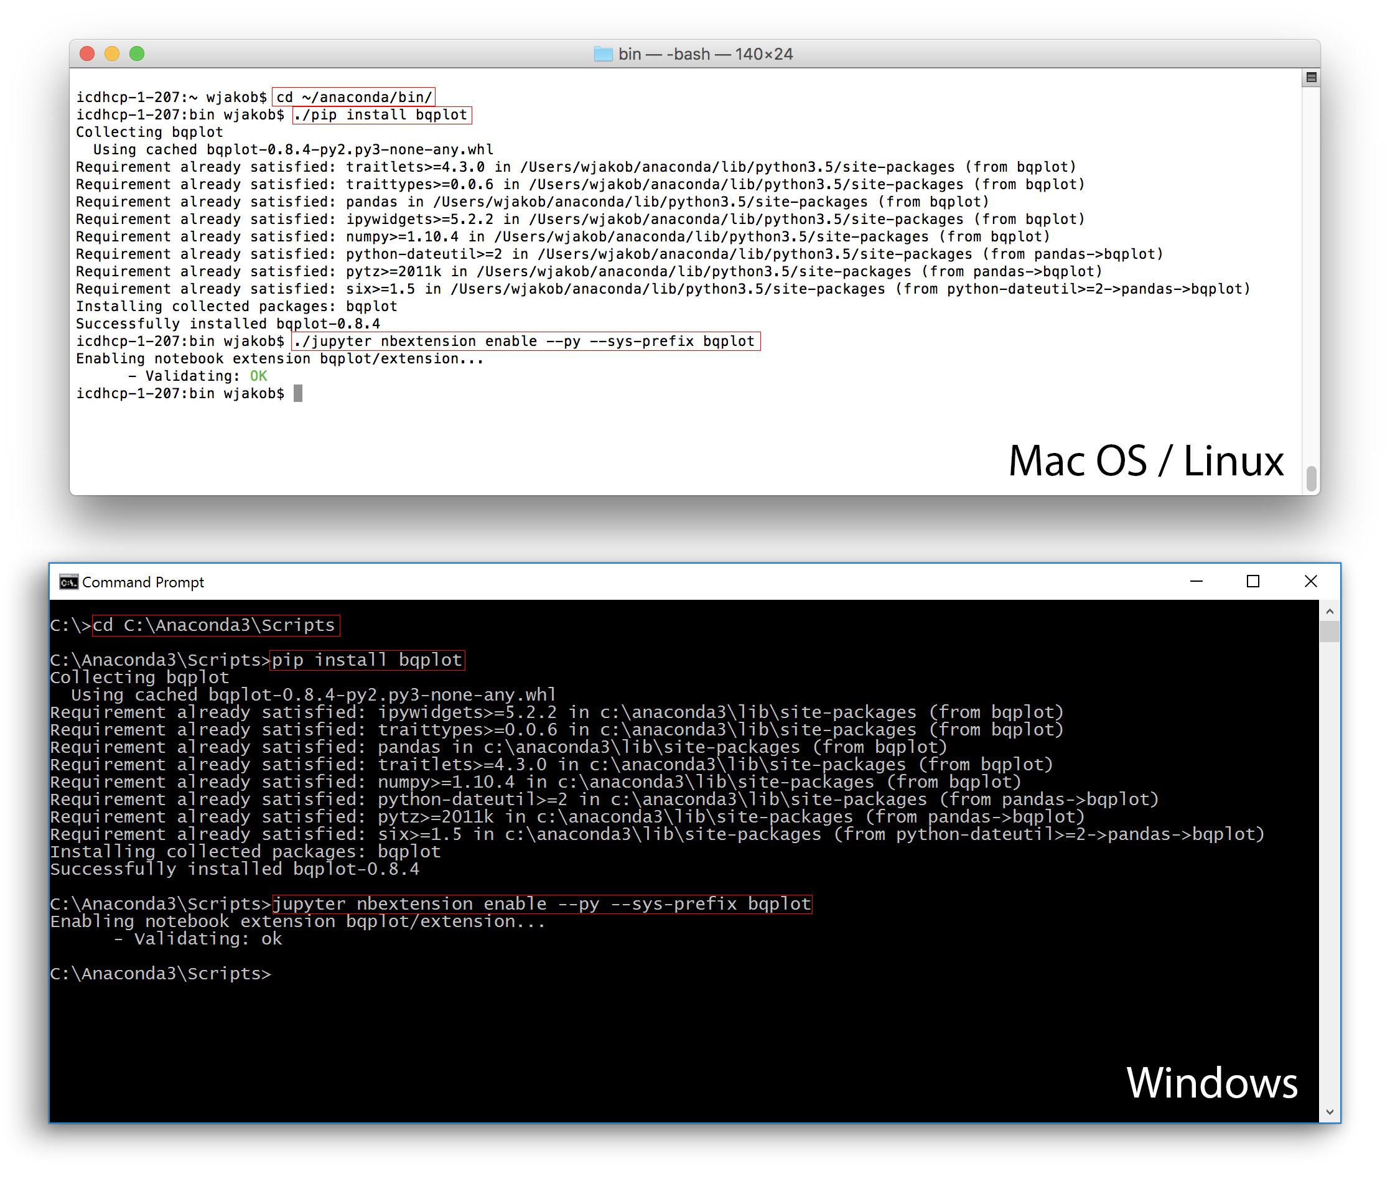Viewport: 1390px width, 1189px height.
Task: Click './jupyter nbextension enable' command in Mac terminal
Action: [x=526, y=341]
